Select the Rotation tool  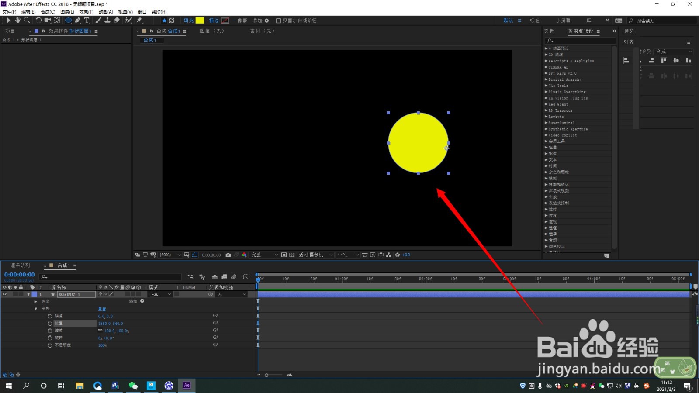pos(38,20)
